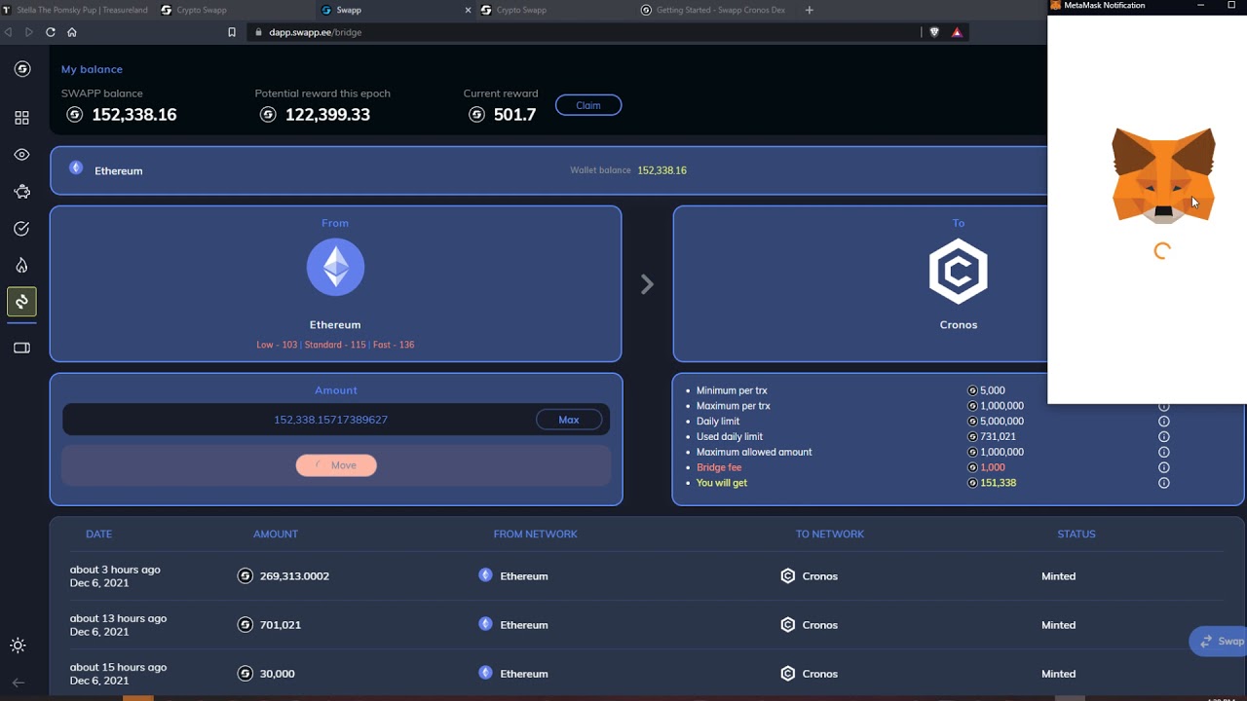Toggle light/dark theme sun icon
1247x701 pixels.
(x=18, y=646)
